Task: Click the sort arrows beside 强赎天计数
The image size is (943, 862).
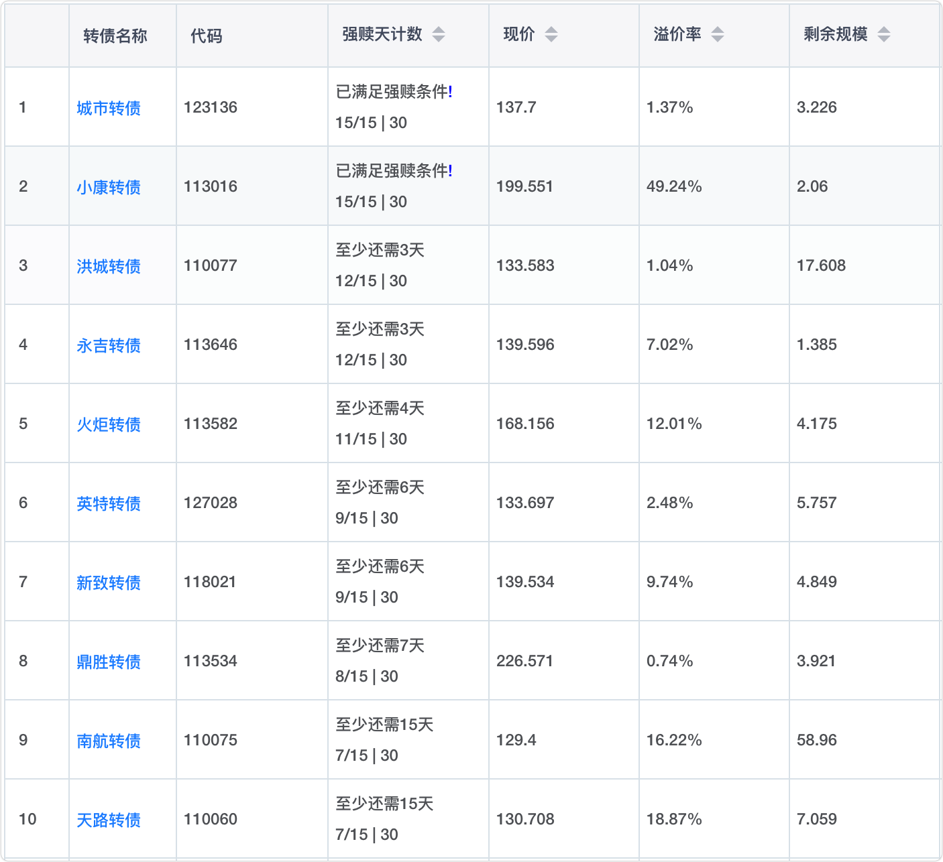Action: [x=438, y=34]
